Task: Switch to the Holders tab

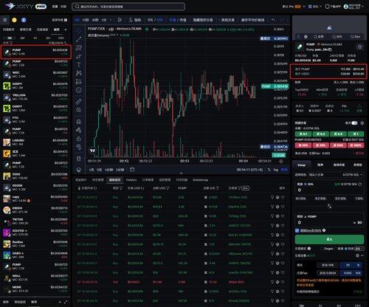Action: (x=131, y=180)
